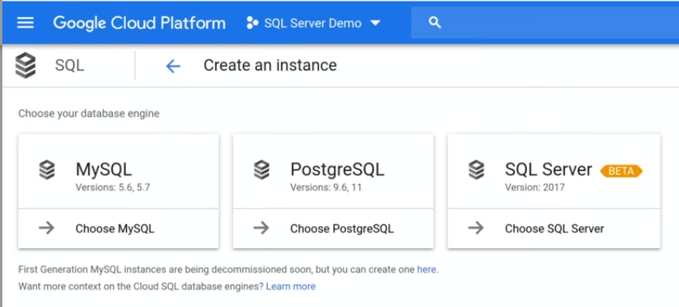Screen dimensions: 679x307
Task: Click the orange BETA badge
Action: pos(621,171)
